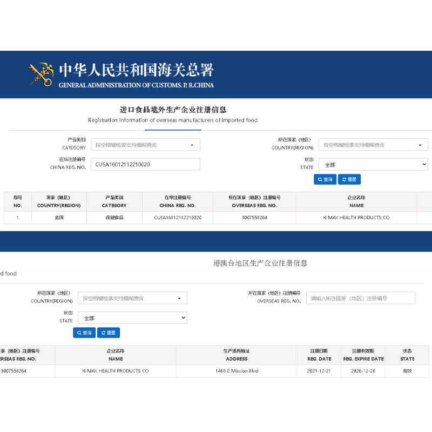Viewport: 432px width, 432px height.
Task: Select 3007558264 cell in the upper table
Action: 254,218
